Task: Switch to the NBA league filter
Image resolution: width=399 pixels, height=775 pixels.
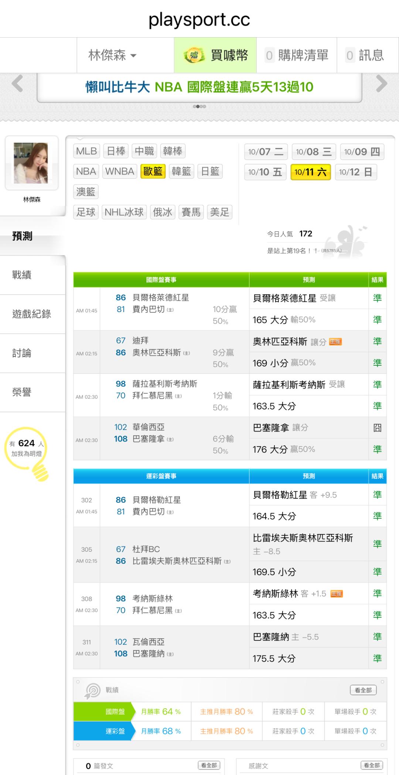Action: click(86, 172)
